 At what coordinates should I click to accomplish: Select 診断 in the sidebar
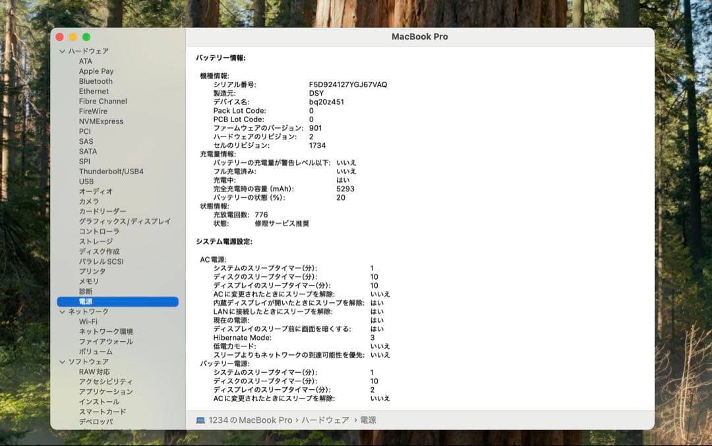pos(85,292)
